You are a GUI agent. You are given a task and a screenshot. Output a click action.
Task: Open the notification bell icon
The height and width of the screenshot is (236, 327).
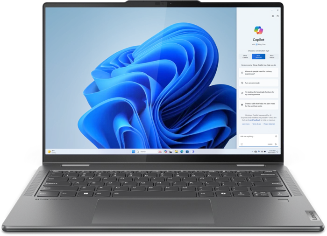pos(277,152)
